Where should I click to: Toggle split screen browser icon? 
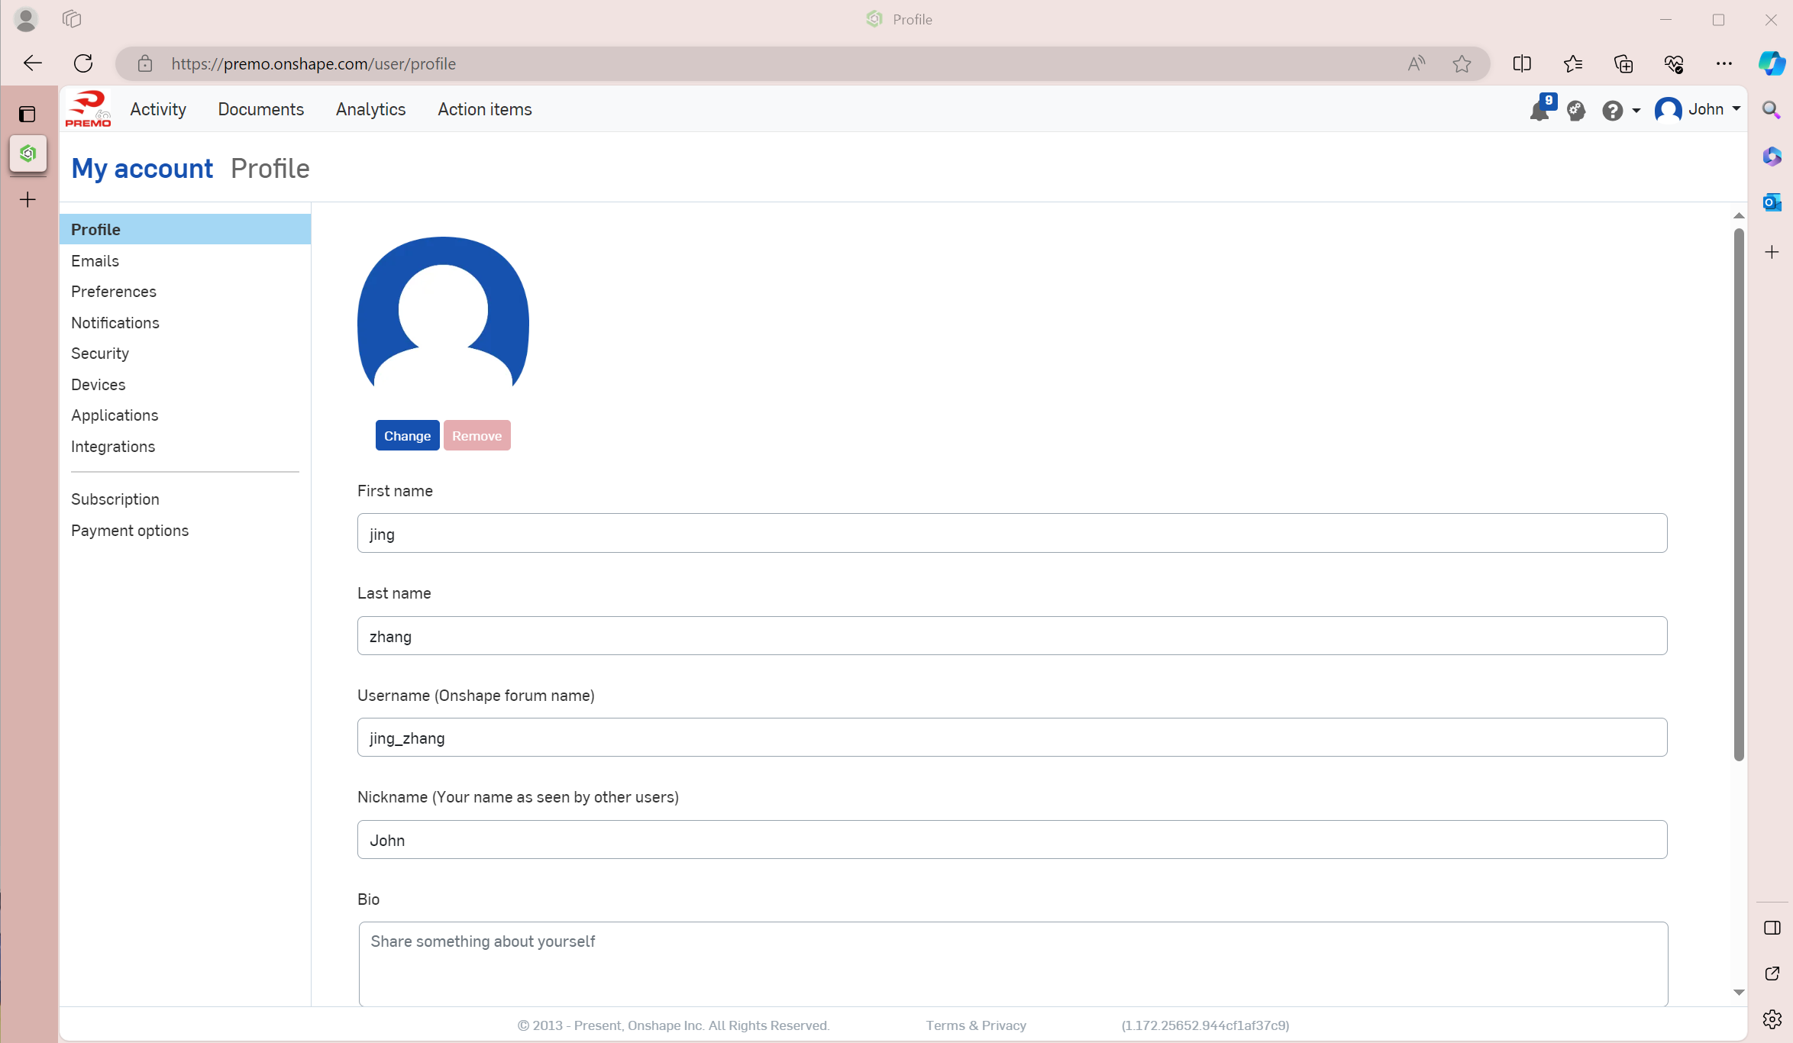(1522, 64)
